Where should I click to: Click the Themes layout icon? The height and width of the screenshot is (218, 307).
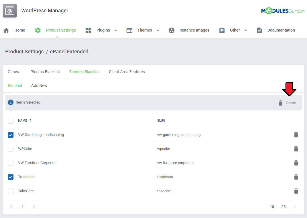129,30
